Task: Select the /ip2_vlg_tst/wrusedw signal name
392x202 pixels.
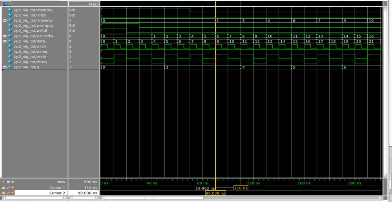Action: 33,36
